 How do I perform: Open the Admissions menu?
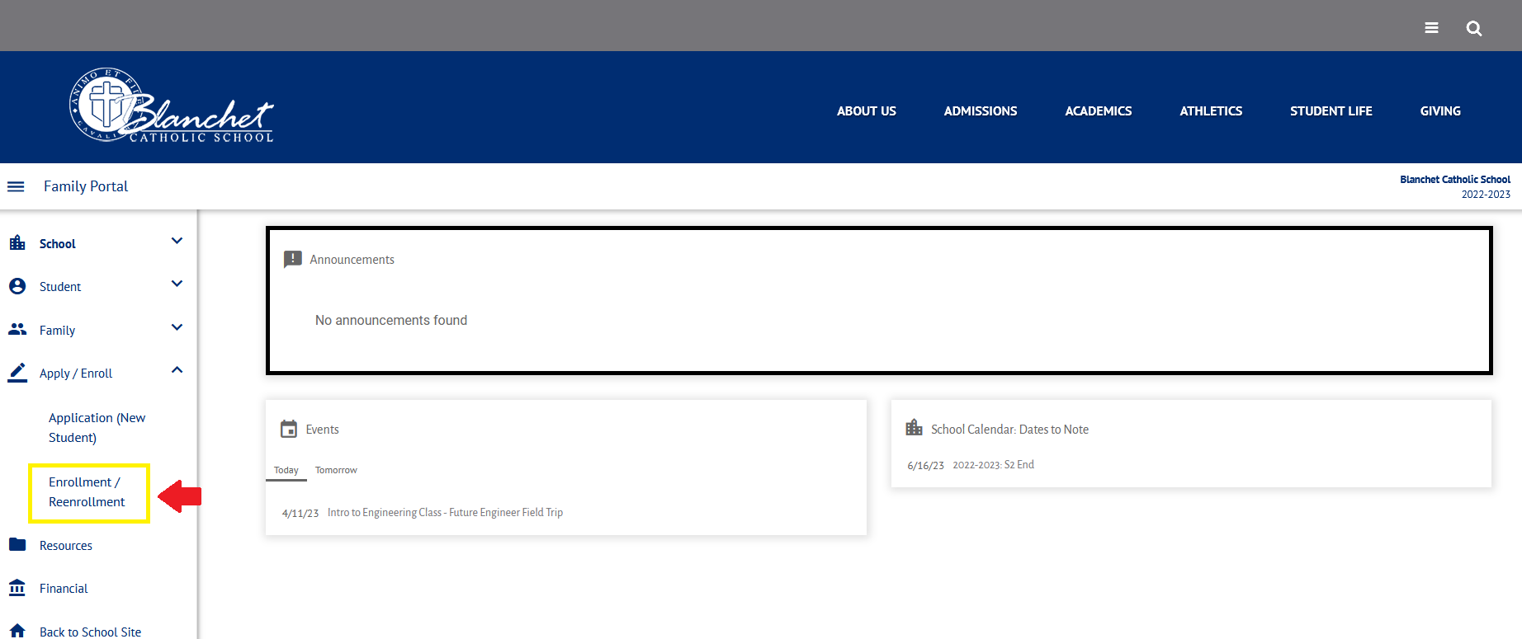click(x=981, y=111)
